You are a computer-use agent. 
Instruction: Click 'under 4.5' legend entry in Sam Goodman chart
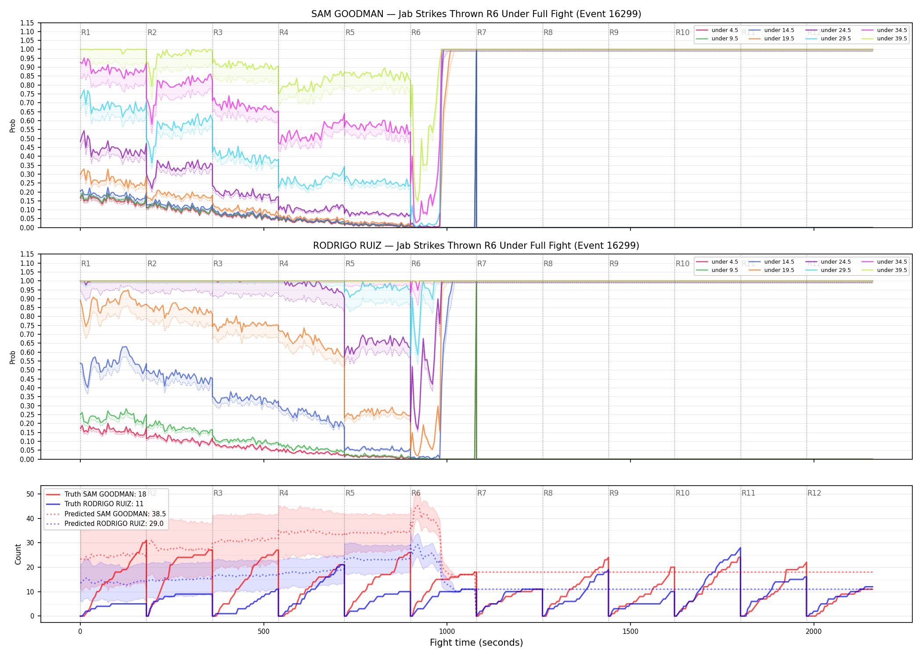pyautogui.click(x=717, y=30)
